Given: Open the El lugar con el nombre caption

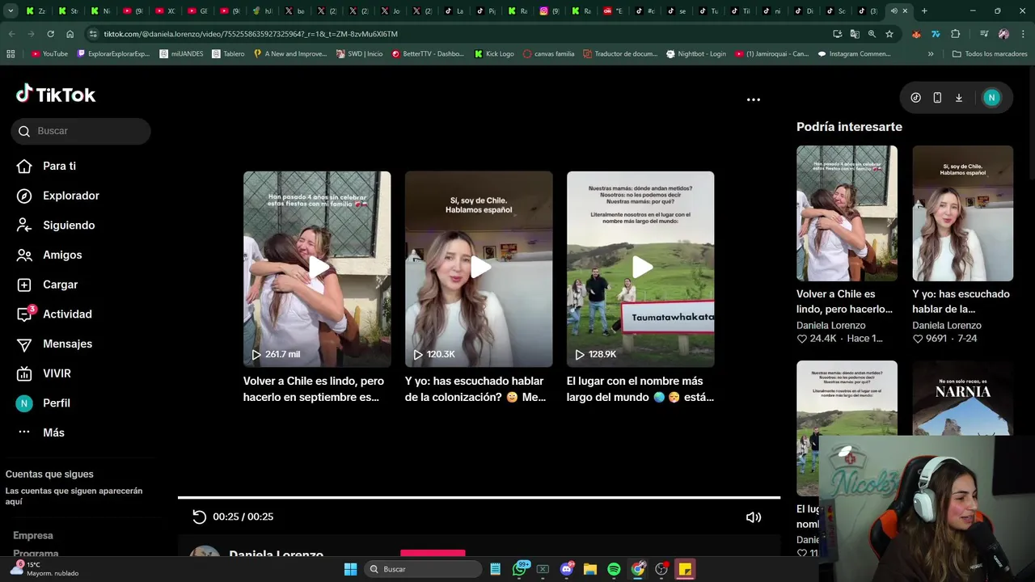Looking at the screenshot, I should (x=640, y=389).
